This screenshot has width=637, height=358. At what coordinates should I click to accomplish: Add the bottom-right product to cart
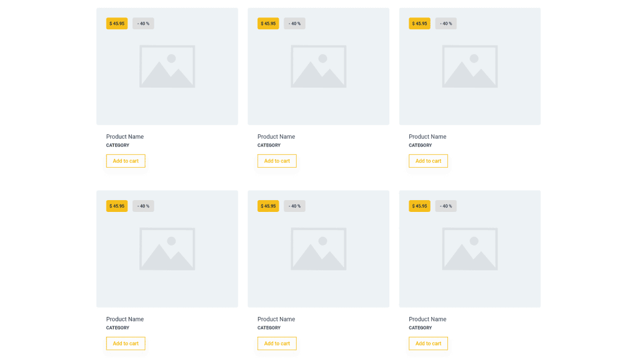click(428, 344)
